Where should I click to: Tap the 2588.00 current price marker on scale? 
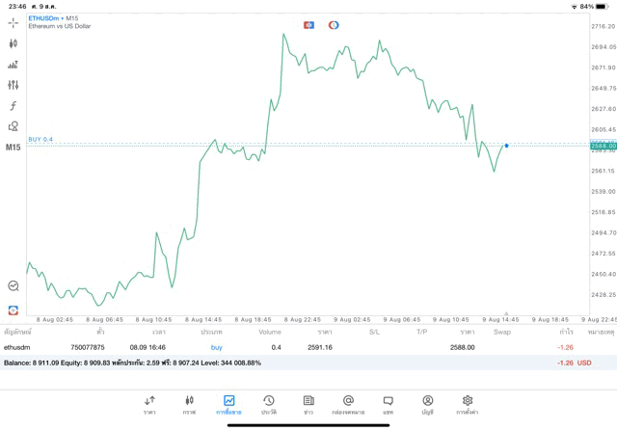click(603, 147)
